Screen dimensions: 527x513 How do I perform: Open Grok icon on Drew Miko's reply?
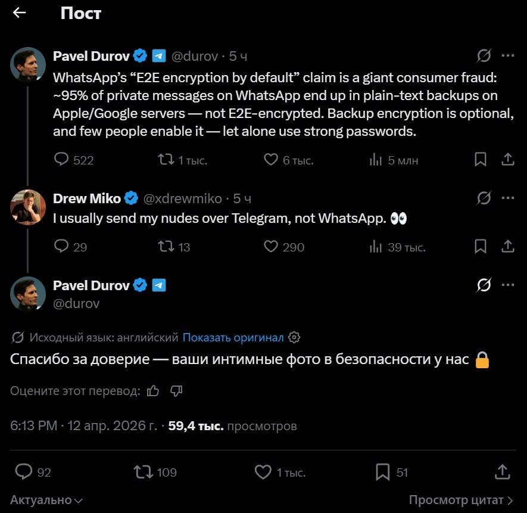coord(484,198)
